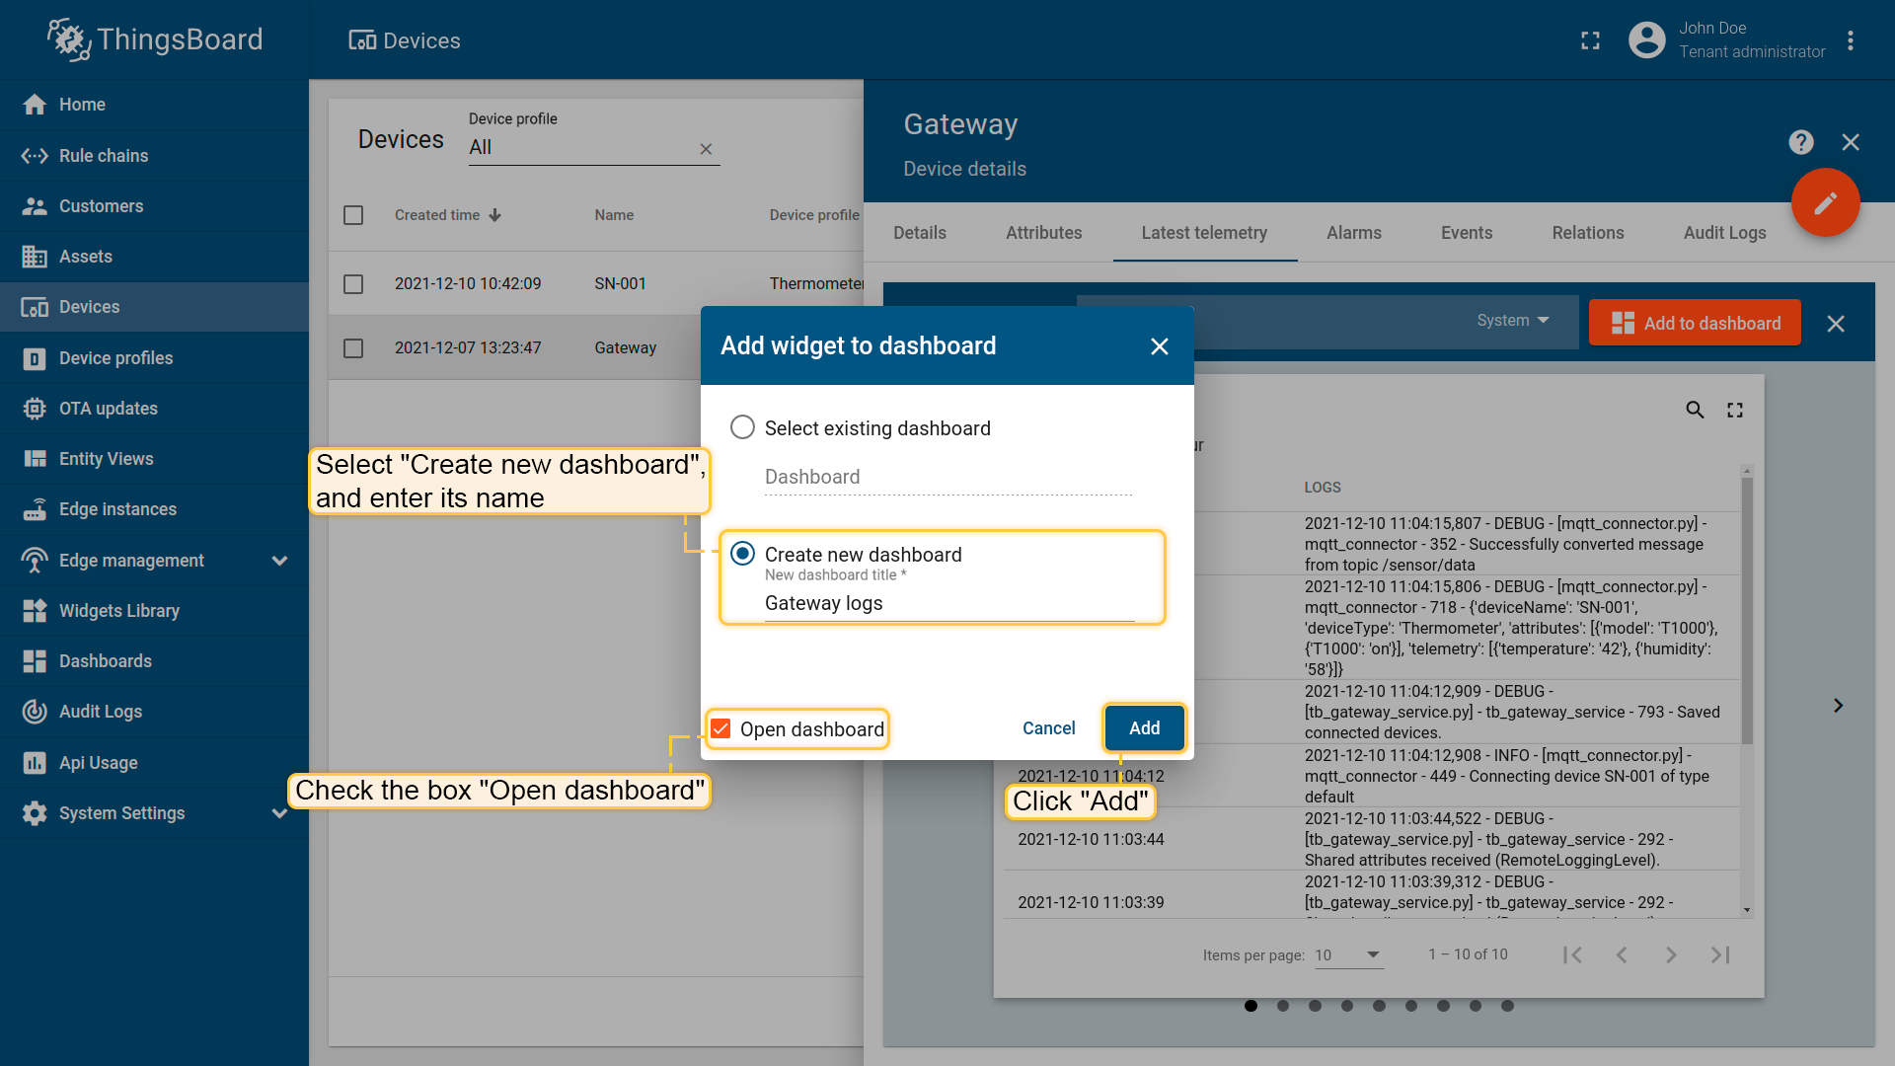Select Create new dashboard radio option
This screenshot has height=1066, width=1895.
pyautogui.click(x=742, y=554)
